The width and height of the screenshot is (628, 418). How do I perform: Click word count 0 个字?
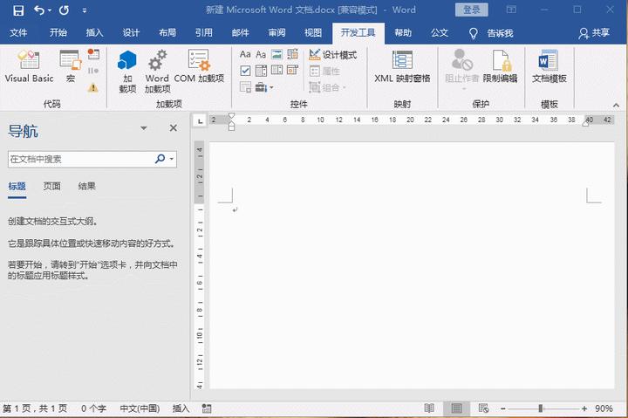tap(93, 408)
